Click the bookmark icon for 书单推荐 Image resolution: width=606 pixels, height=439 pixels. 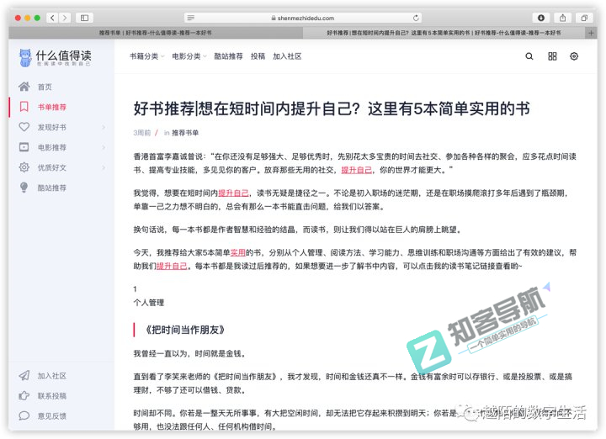tap(24, 107)
